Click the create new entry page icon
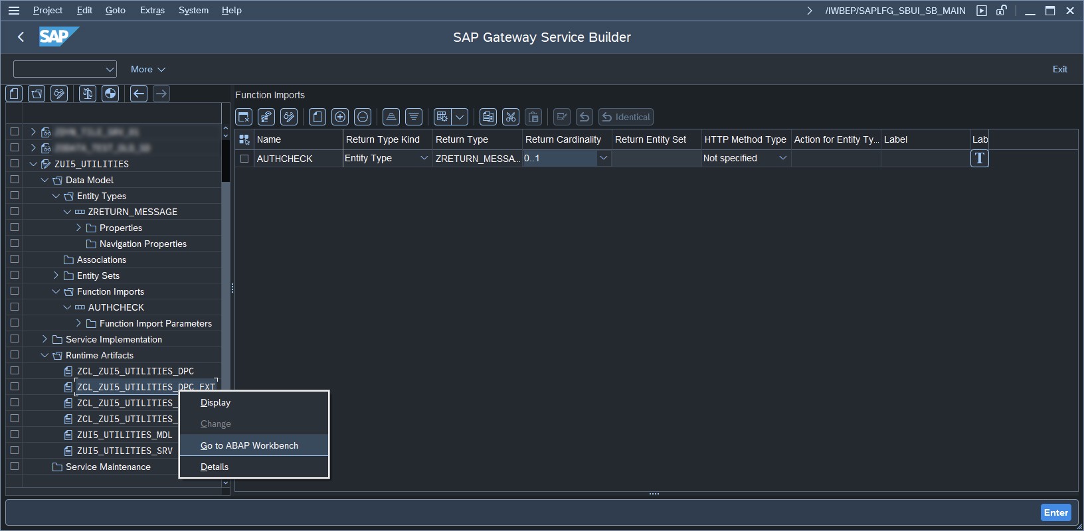 [317, 117]
